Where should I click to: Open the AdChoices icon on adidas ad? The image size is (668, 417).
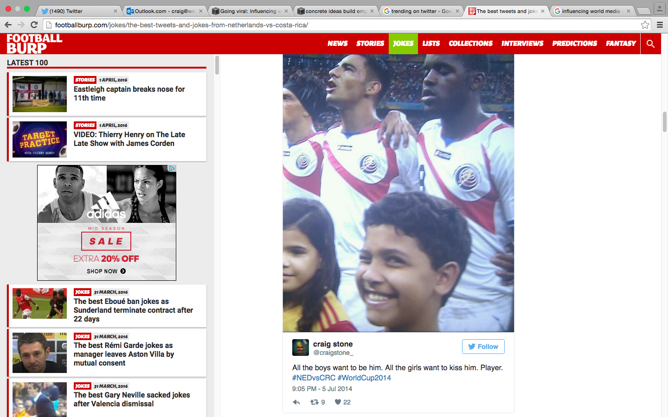click(x=172, y=169)
